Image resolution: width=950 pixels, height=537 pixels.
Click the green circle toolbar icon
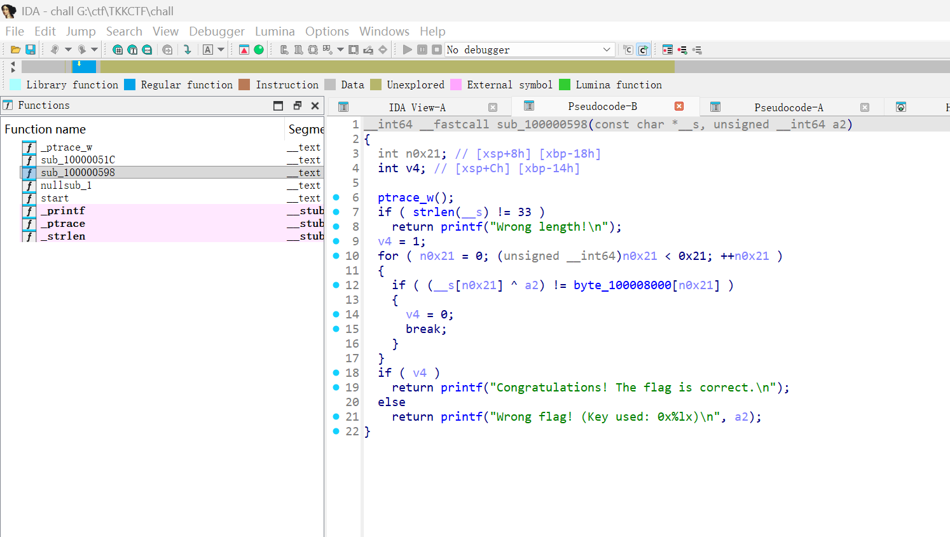[x=259, y=50]
